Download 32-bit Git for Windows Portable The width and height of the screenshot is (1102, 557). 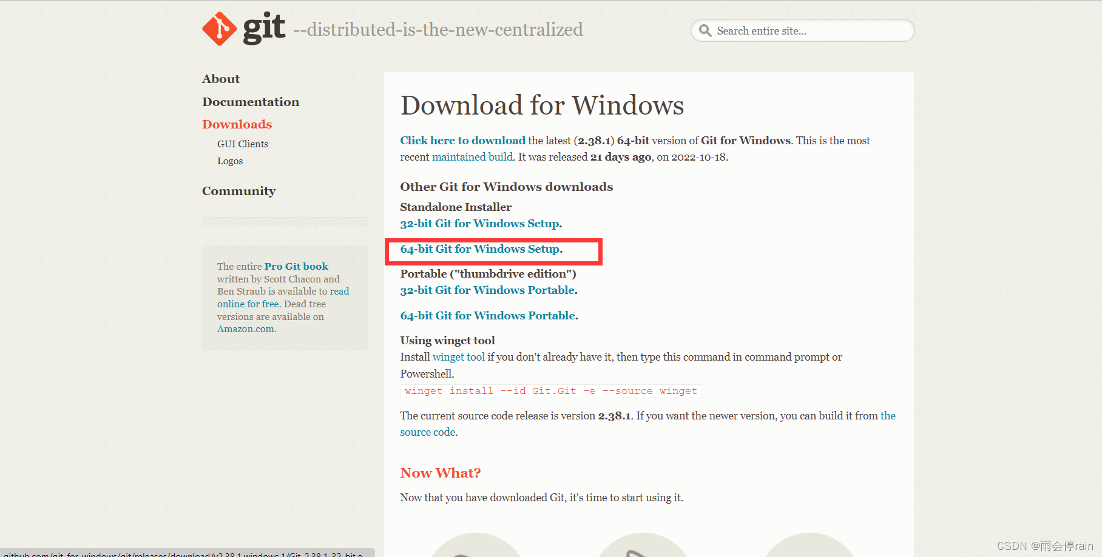[x=487, y=290]
